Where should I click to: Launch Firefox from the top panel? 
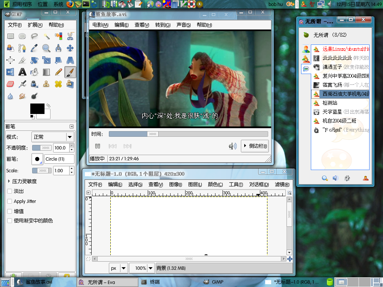[x=70, y=4]
